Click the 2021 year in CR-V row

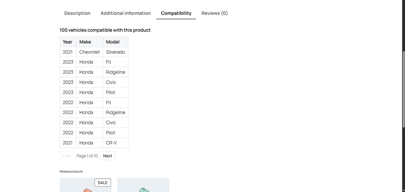[x=68, y=143]
